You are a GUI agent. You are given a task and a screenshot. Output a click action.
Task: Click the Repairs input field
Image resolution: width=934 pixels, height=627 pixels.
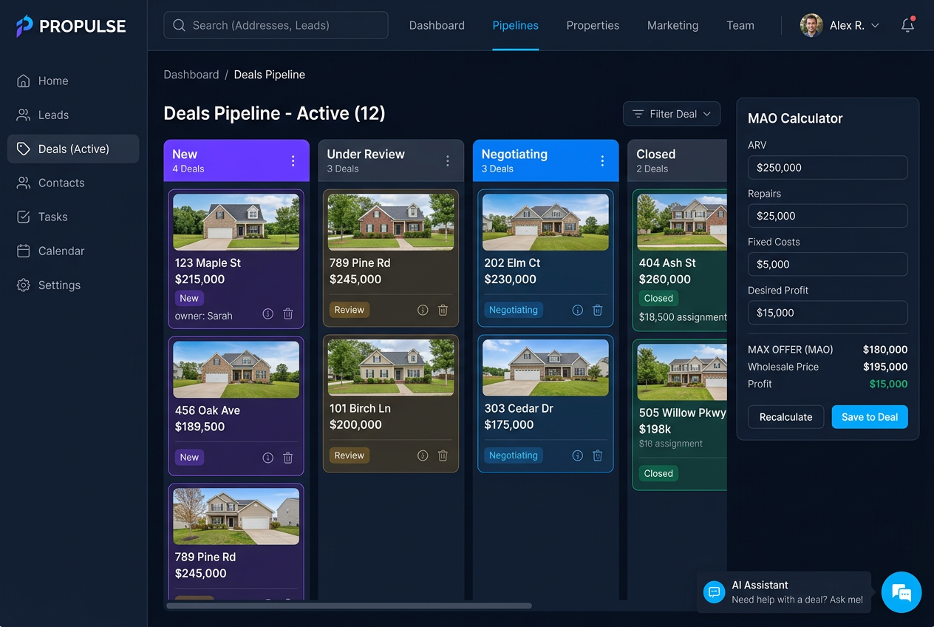(x=828, y=216)
